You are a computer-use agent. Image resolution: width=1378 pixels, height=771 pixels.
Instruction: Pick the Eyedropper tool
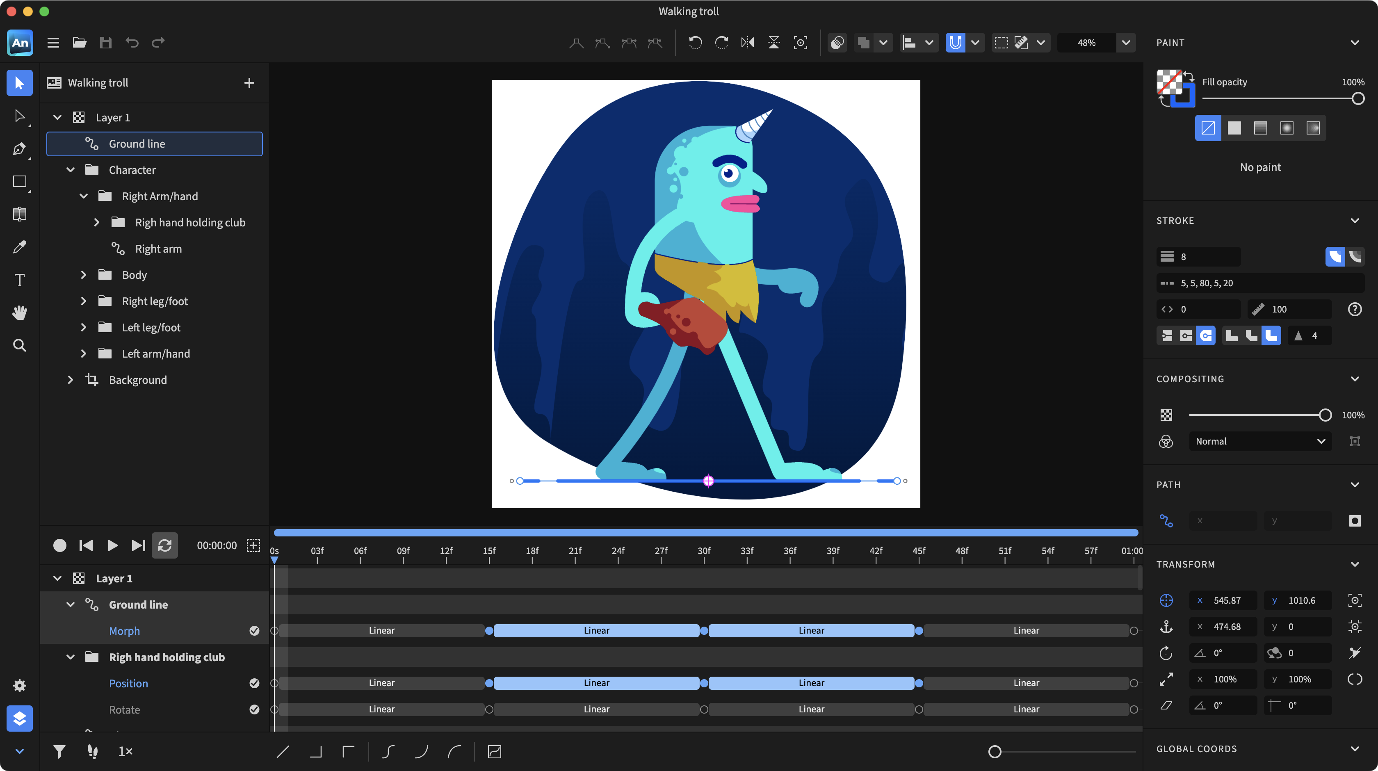(x=19, y=246)
